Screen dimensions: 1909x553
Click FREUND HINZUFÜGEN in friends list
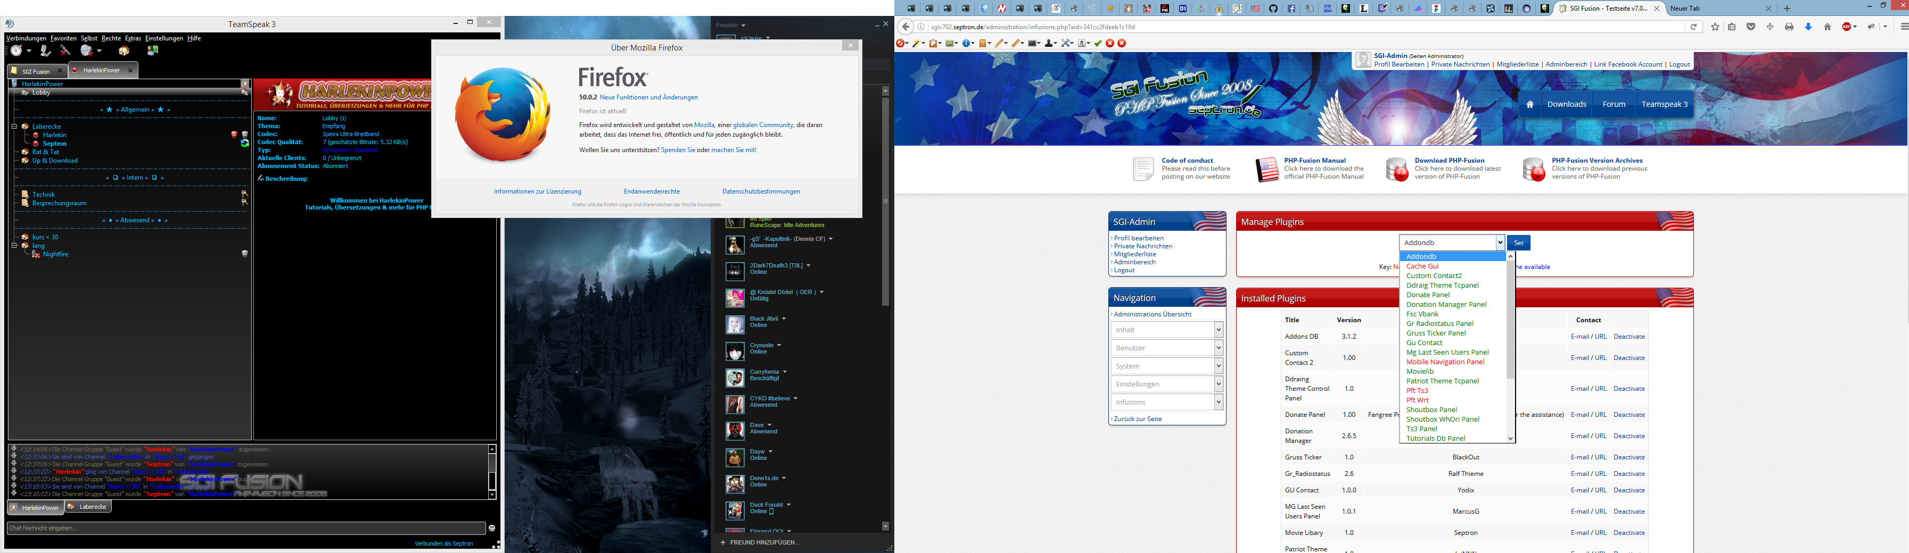(x=760, y=543)
